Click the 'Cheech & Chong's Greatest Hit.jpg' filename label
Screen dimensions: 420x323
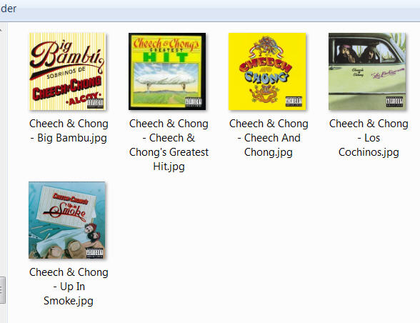169,145
